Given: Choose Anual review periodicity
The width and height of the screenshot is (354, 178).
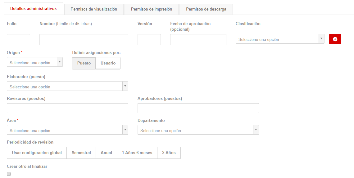Looking at the screenshot, I should (x=106, y=153).
